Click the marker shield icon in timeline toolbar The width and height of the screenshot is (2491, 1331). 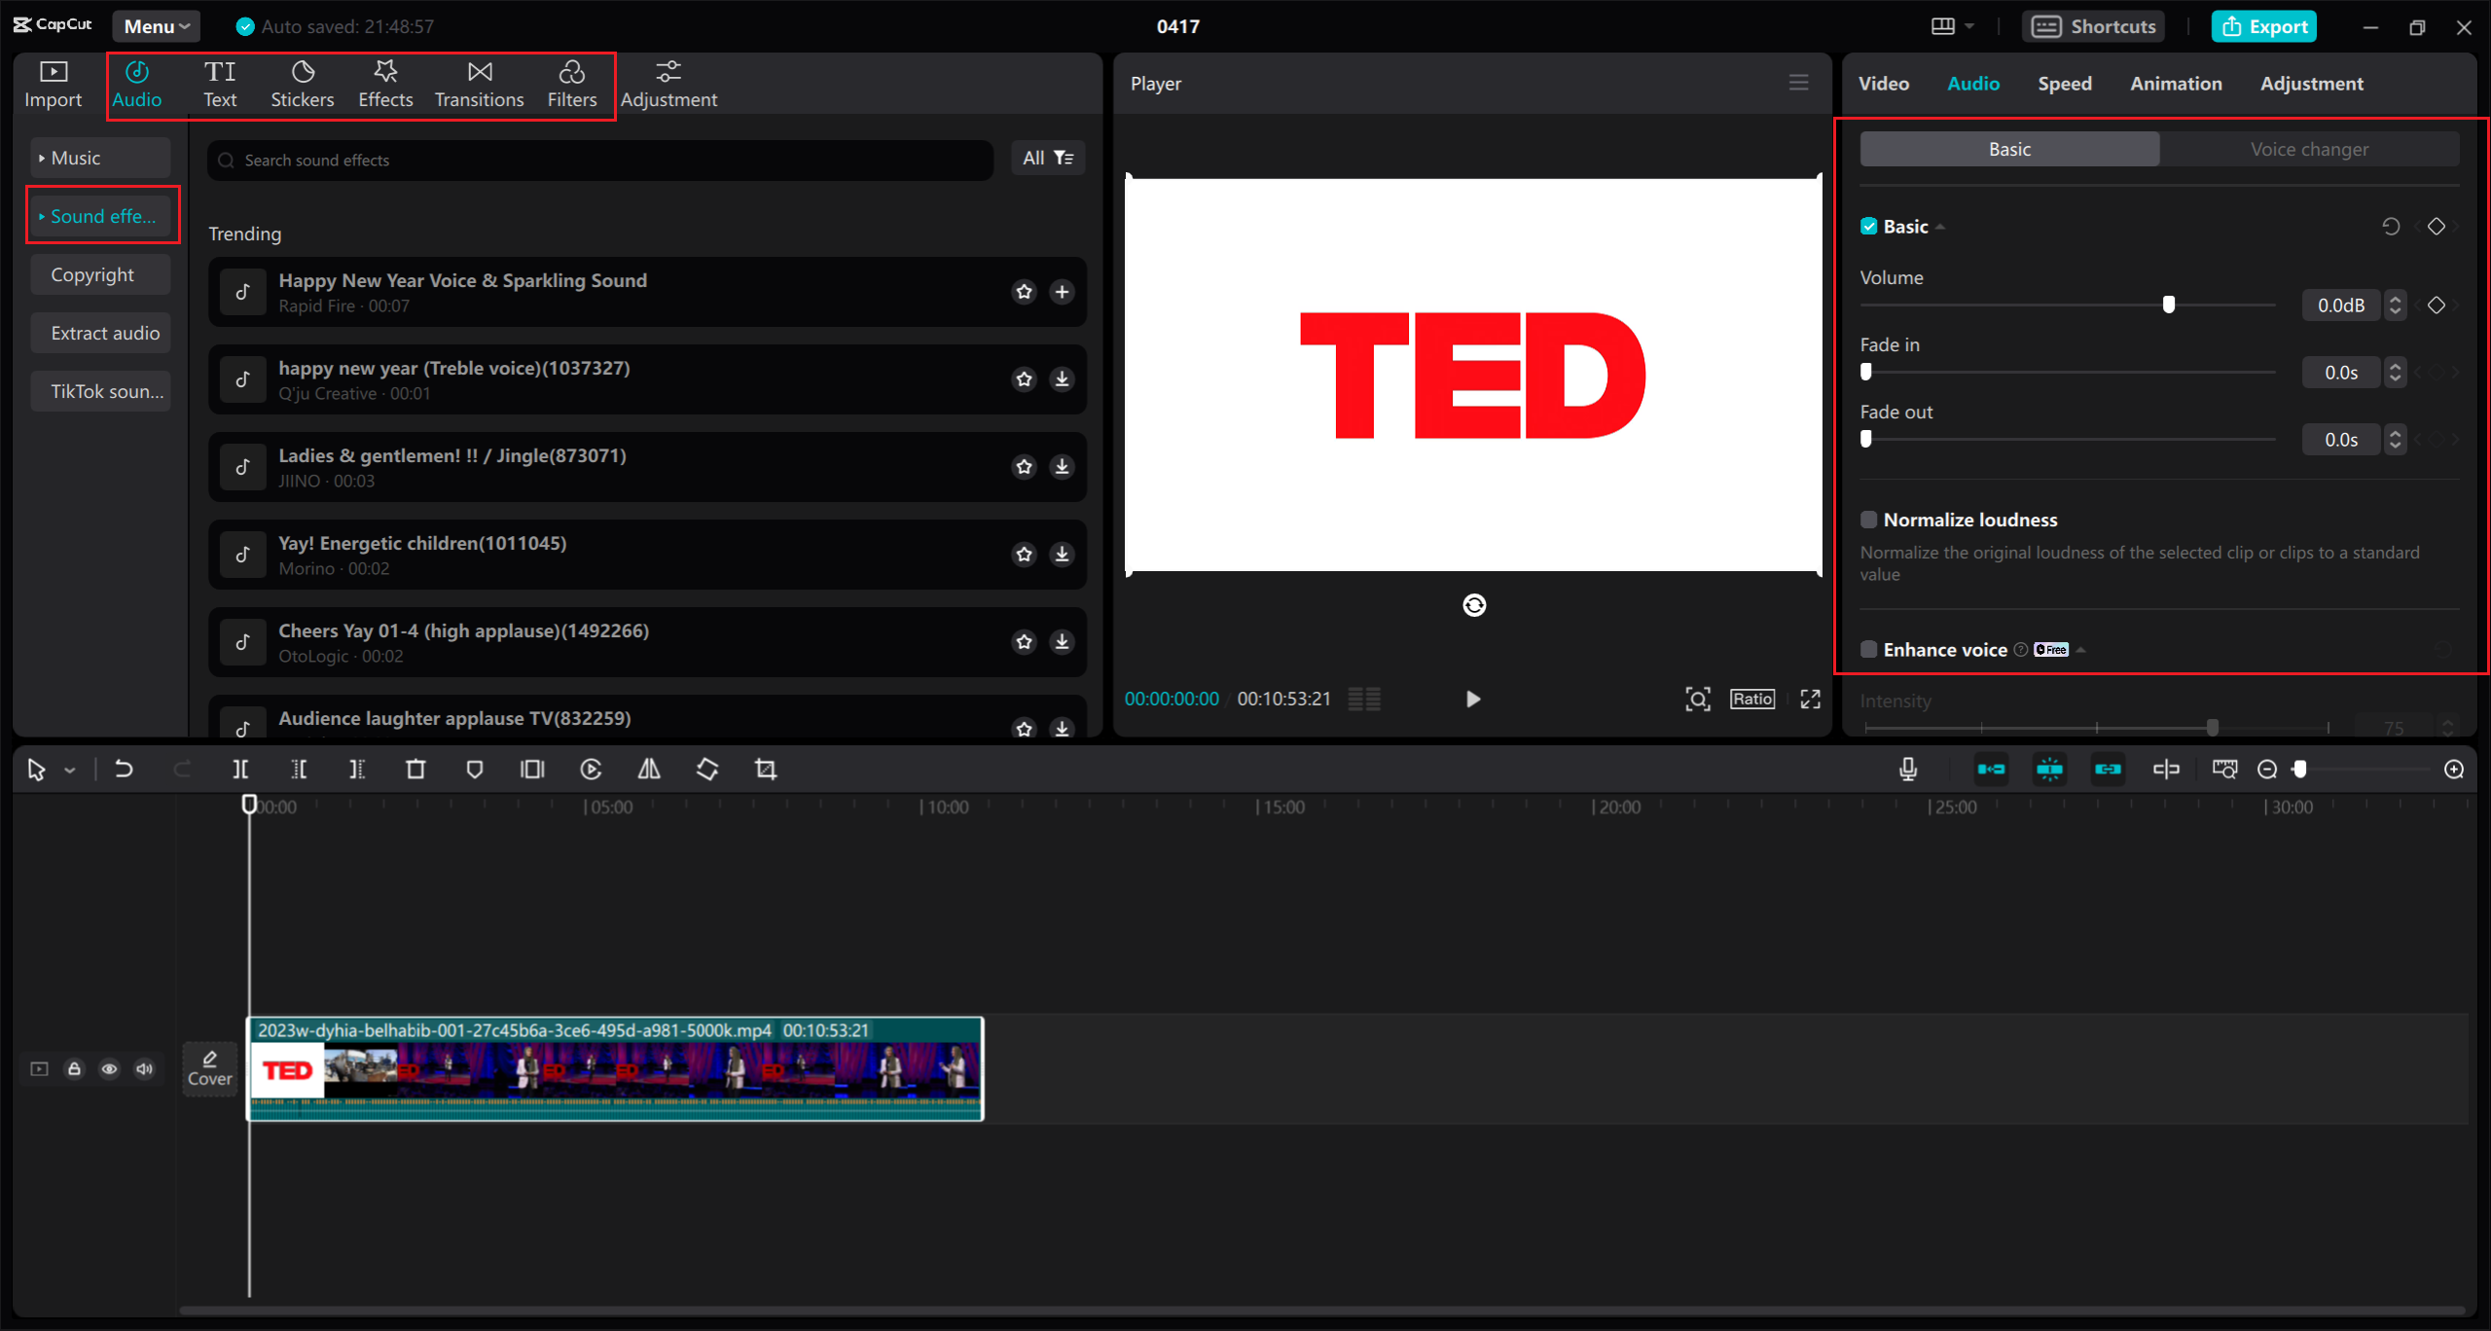click(475, 770)
